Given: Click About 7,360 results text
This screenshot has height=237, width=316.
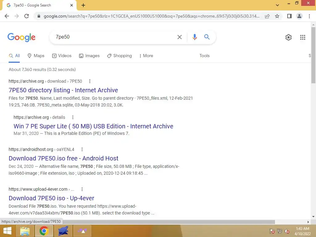Looking at the screenshot, I should tap(42, 69).
